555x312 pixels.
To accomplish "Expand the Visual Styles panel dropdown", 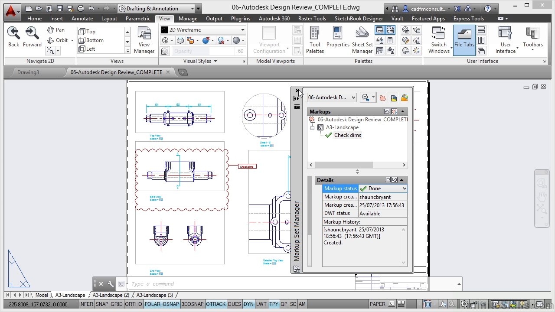I will [200, 61].
